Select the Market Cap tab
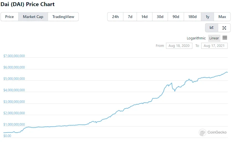232x142 pixels. [33, 17]
